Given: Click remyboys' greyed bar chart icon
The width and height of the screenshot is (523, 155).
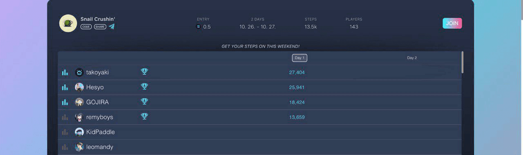Looking at the screenshot, I should [x=65, y=117].
